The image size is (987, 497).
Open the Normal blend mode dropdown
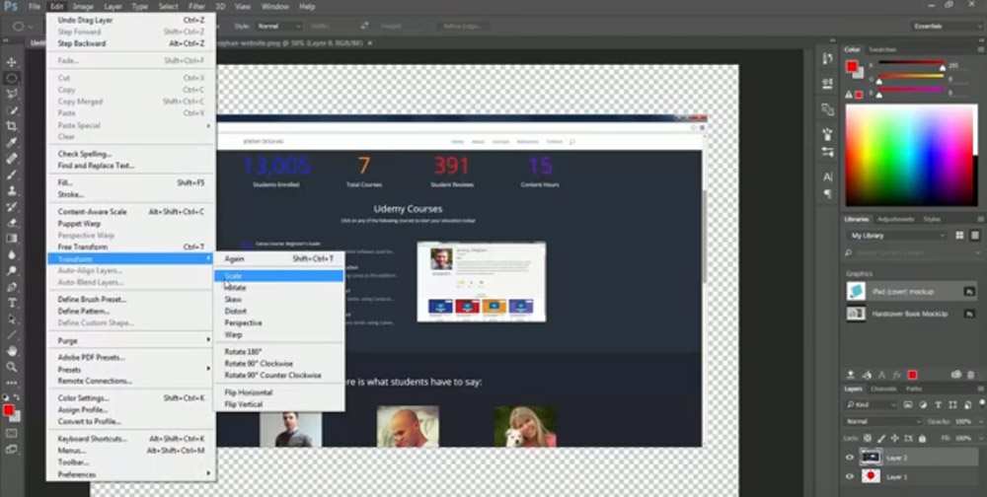[x=876, y=421]
